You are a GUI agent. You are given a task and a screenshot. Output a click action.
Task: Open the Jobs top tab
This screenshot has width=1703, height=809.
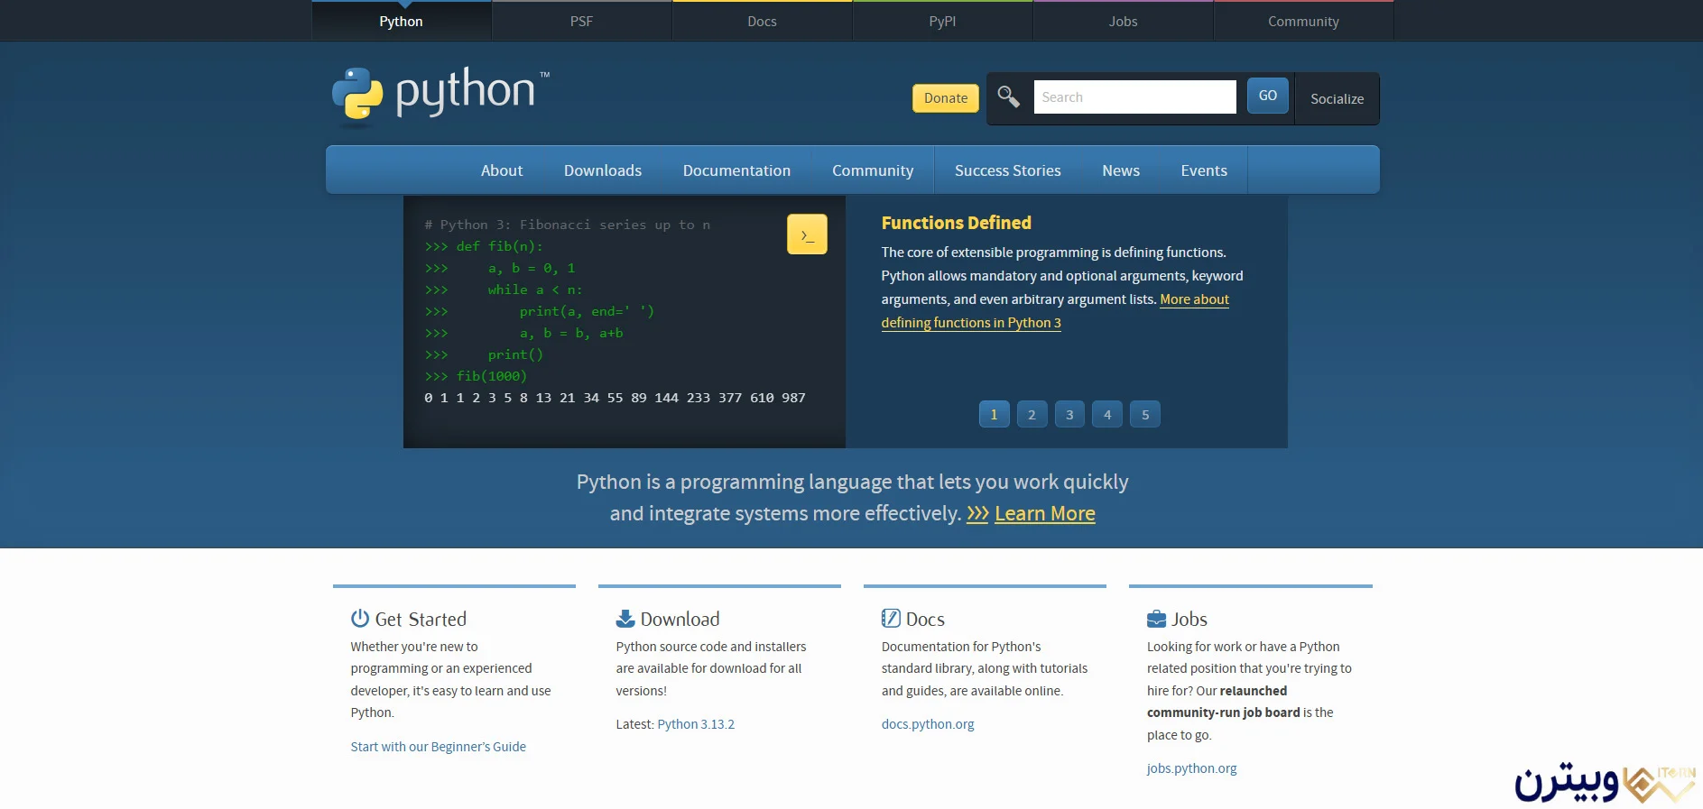point(1124,21)
